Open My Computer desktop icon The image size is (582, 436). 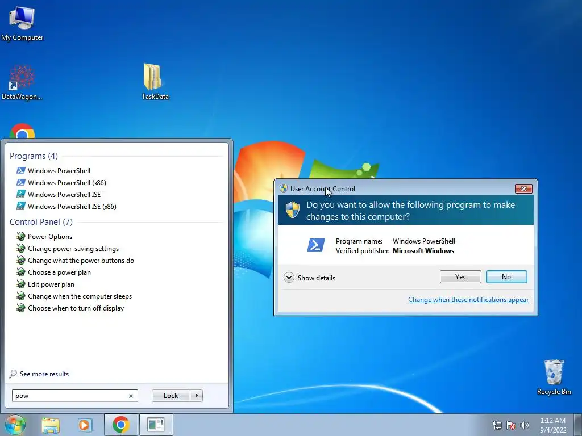pos(22,23)
